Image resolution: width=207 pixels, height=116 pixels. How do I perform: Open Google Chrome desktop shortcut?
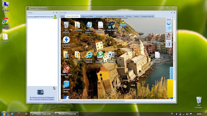pyautogui.click(x=5, y=23)
